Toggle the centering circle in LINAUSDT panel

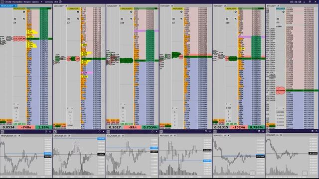tap(78, 12)
